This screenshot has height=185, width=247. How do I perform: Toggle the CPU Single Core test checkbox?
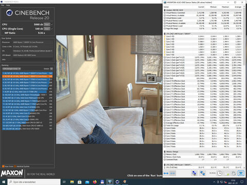point(52,29)
